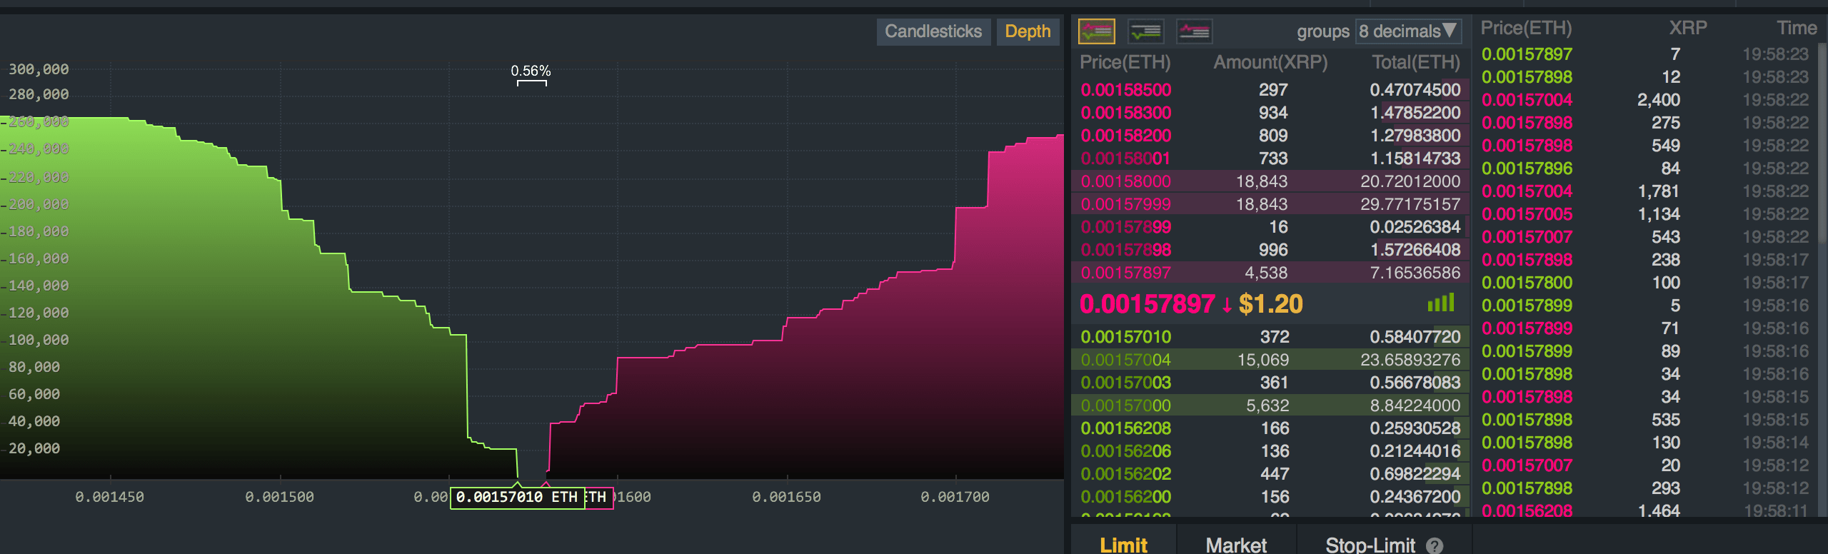The width and height of the screenshot is (1828, 554).
Task: Click amount 15,069 in the buy orders
Action: pyautogui.click(x=1263, y=360)
